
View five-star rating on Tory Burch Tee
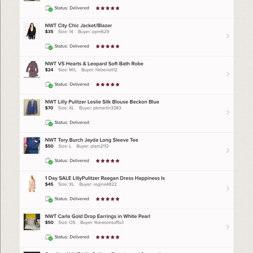[108, 161]
